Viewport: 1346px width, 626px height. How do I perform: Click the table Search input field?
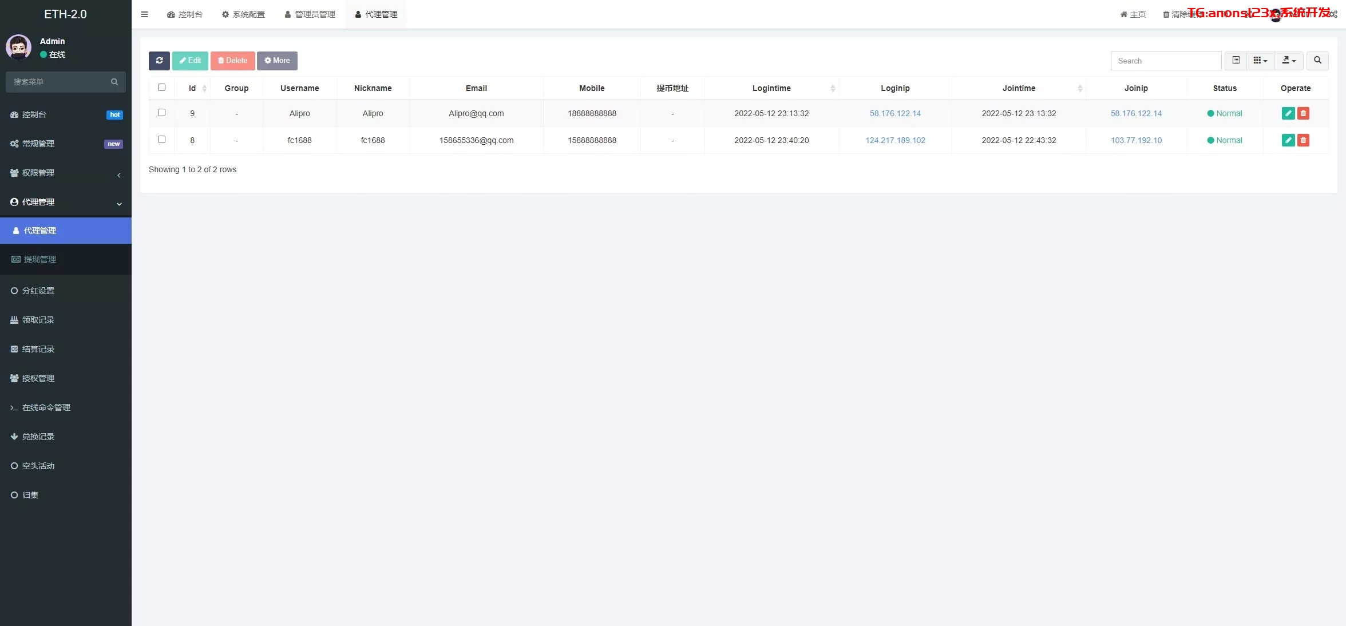click(1166, 61)
